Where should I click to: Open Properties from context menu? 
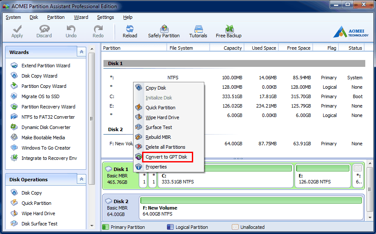(x=169, y=167)
